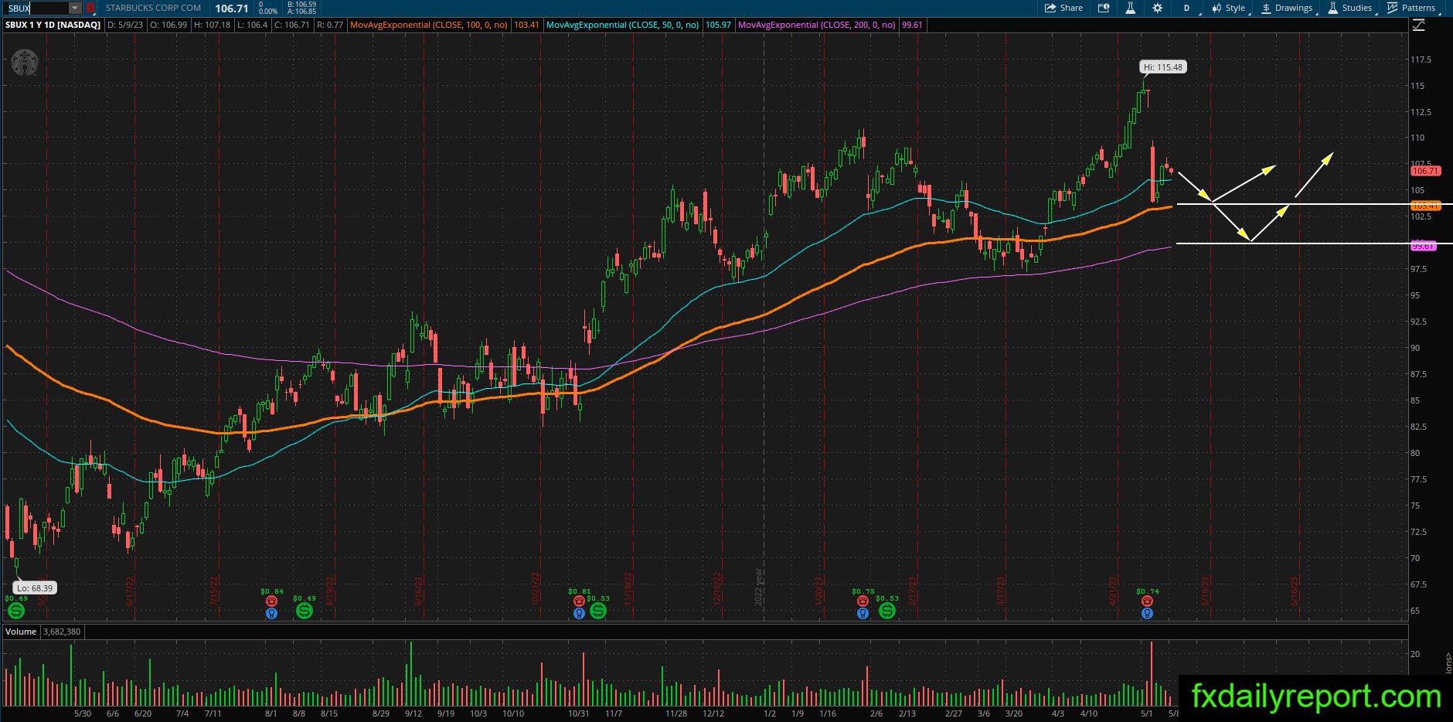1453x722 pixels.
Task: Click the 117.5 label on the price axis
Action: click(x=1421, y=60)
